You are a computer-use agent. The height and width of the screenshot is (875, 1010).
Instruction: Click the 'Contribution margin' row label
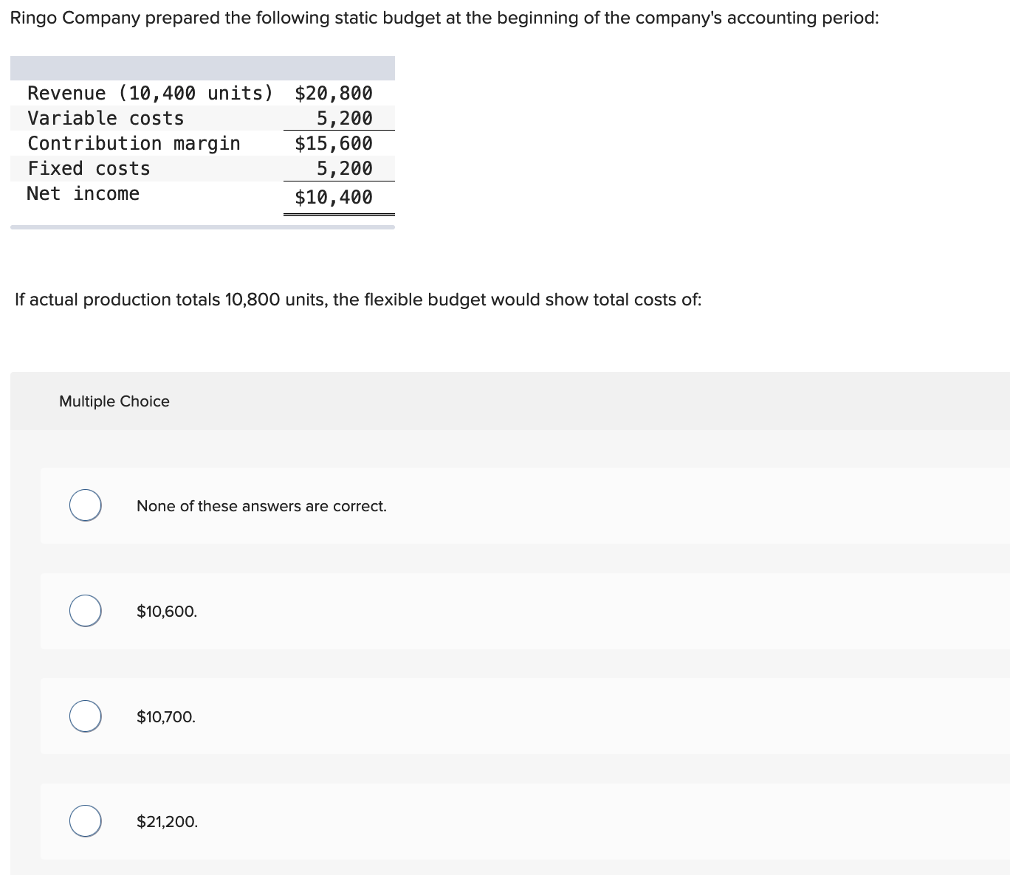point(134,143)
